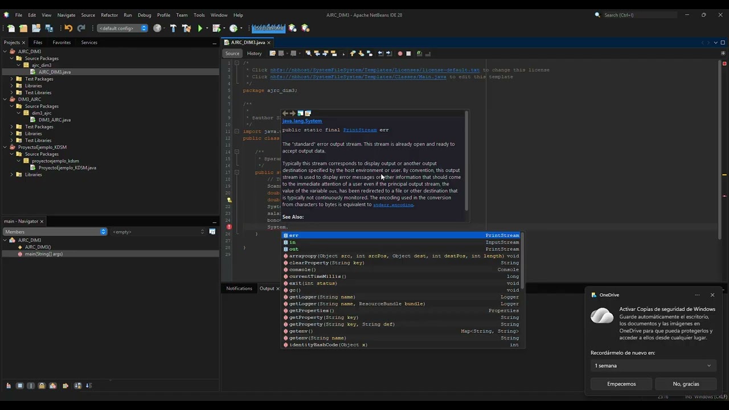Viewport: 729px width, 410px height.
Task: Click the Comment lines icon in editor toolbar
Action: 419,54
